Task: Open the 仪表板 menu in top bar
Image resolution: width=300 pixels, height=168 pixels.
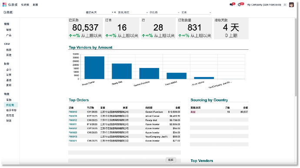Action: click(25, 5)
